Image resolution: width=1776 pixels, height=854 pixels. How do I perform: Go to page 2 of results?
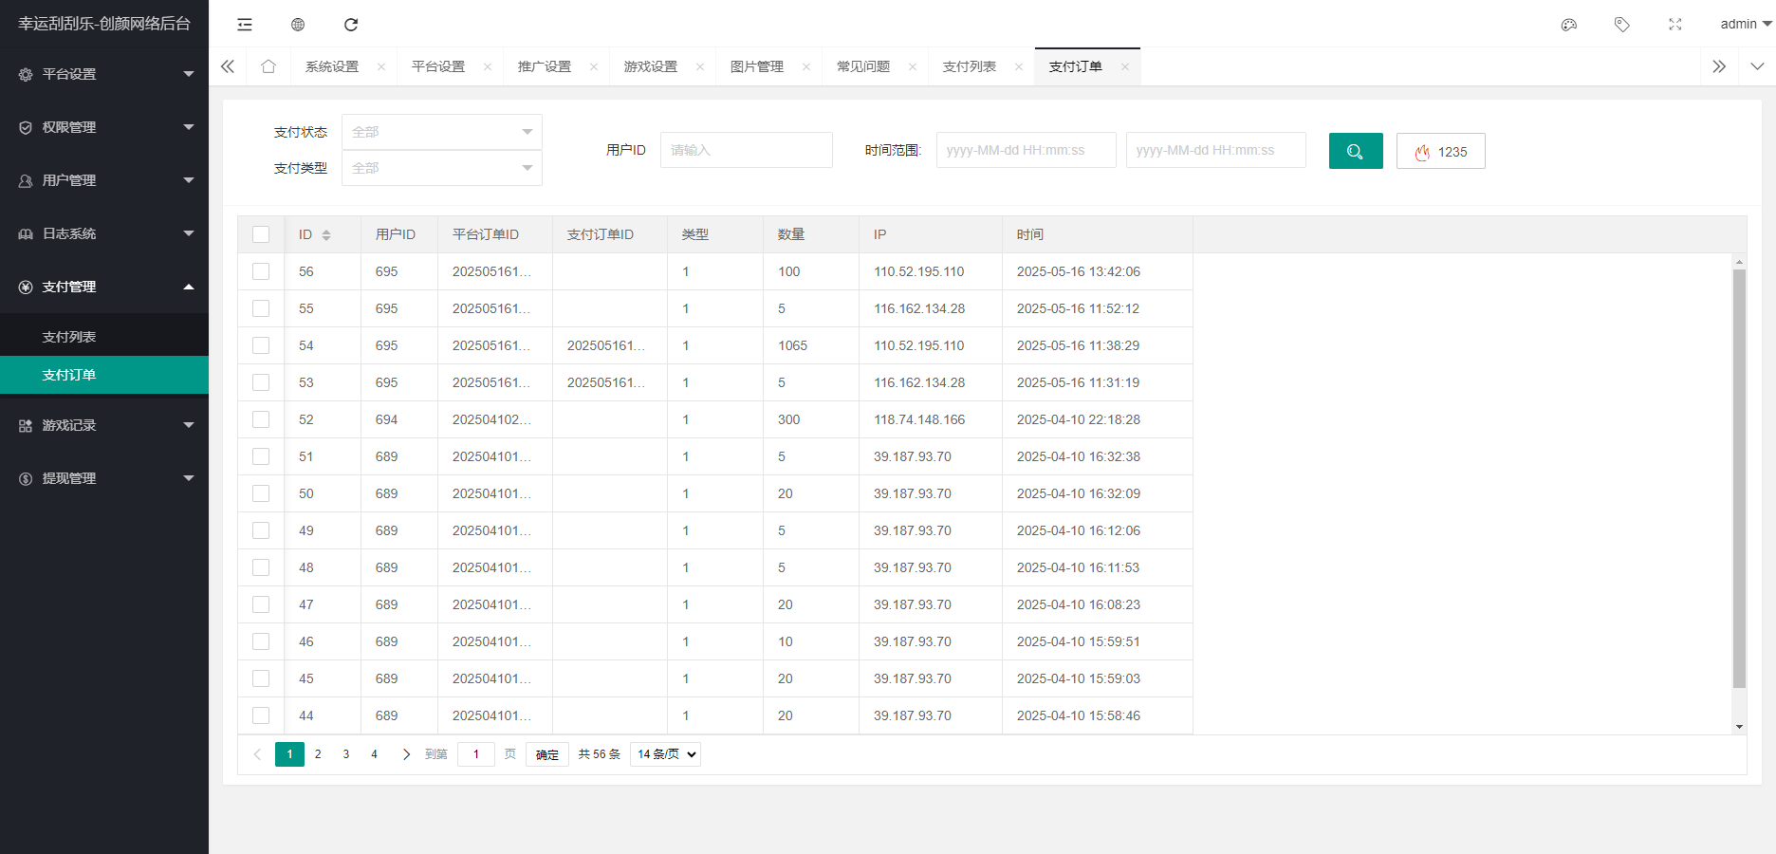tap(318, 754)
